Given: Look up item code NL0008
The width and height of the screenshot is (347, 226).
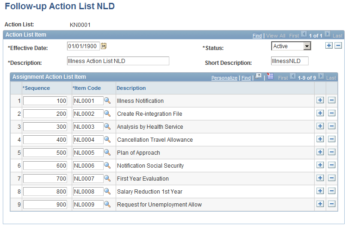Looking at the screenshot, I should (x=107, y=191).
